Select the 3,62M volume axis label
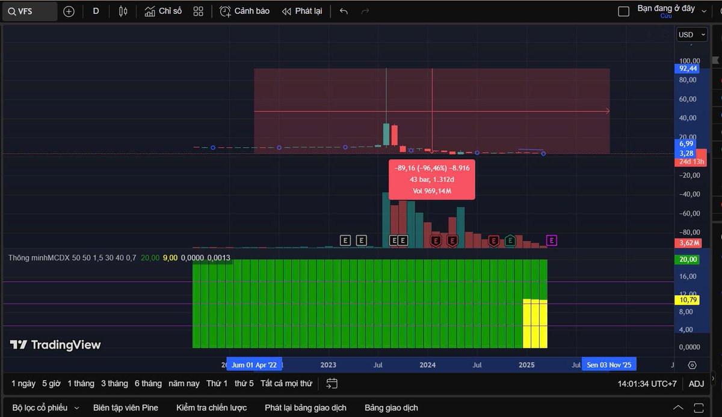722x417 pixels. coord(688,243)
